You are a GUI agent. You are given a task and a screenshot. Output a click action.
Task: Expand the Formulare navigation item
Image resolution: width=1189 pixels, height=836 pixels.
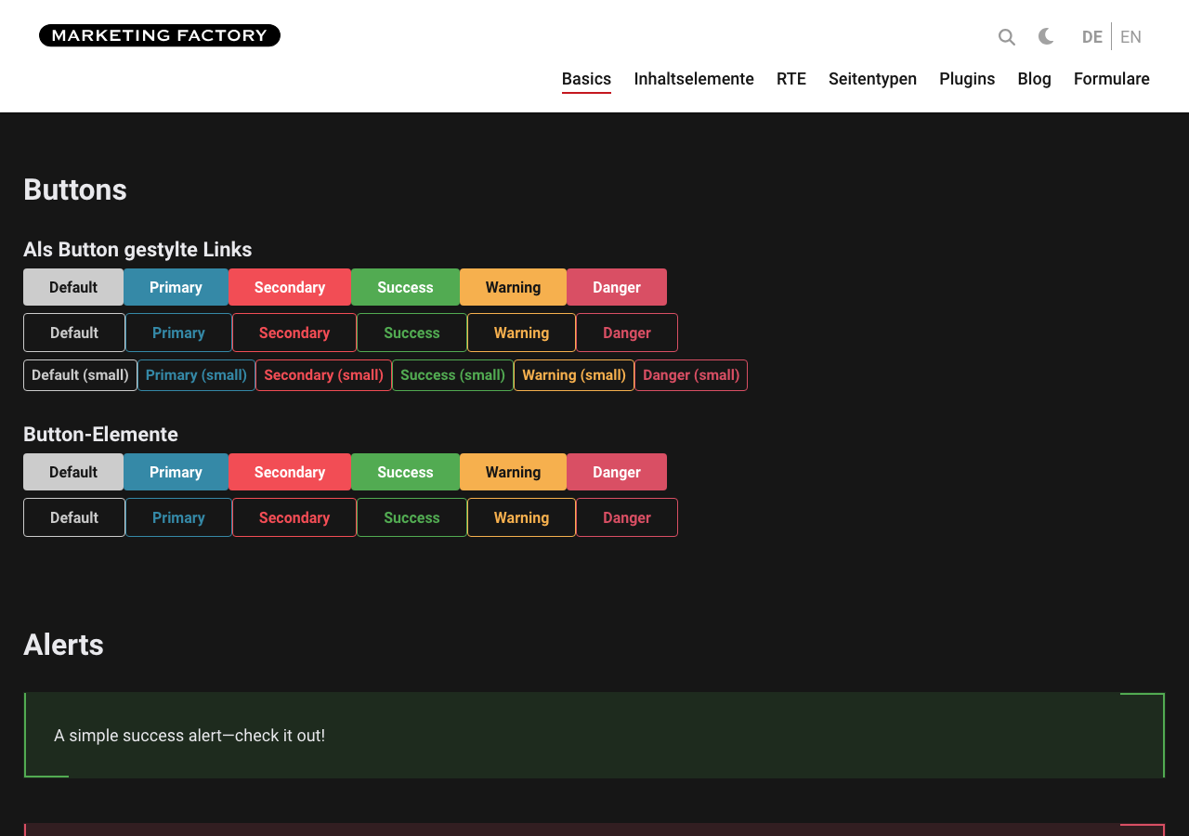pos(1112,79)
